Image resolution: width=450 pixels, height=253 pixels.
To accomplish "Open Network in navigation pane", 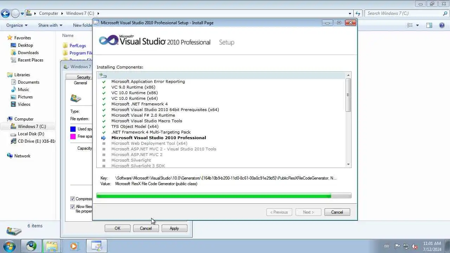I will point(22,156).
